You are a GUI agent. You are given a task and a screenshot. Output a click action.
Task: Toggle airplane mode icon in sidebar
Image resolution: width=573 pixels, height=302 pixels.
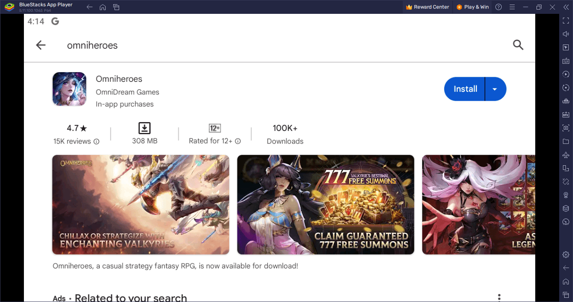(565, 155)
